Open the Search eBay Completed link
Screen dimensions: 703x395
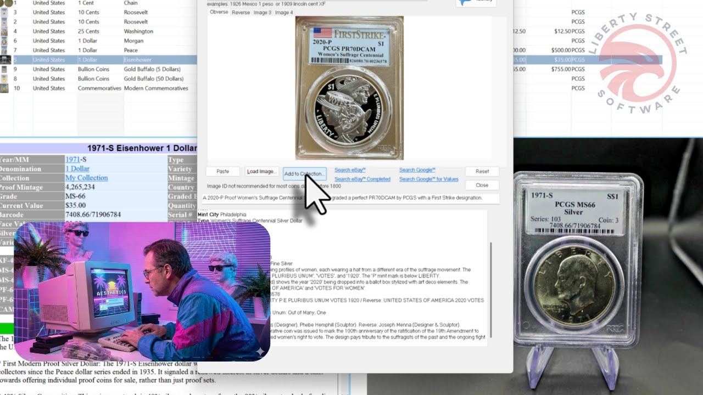point(362,179)
